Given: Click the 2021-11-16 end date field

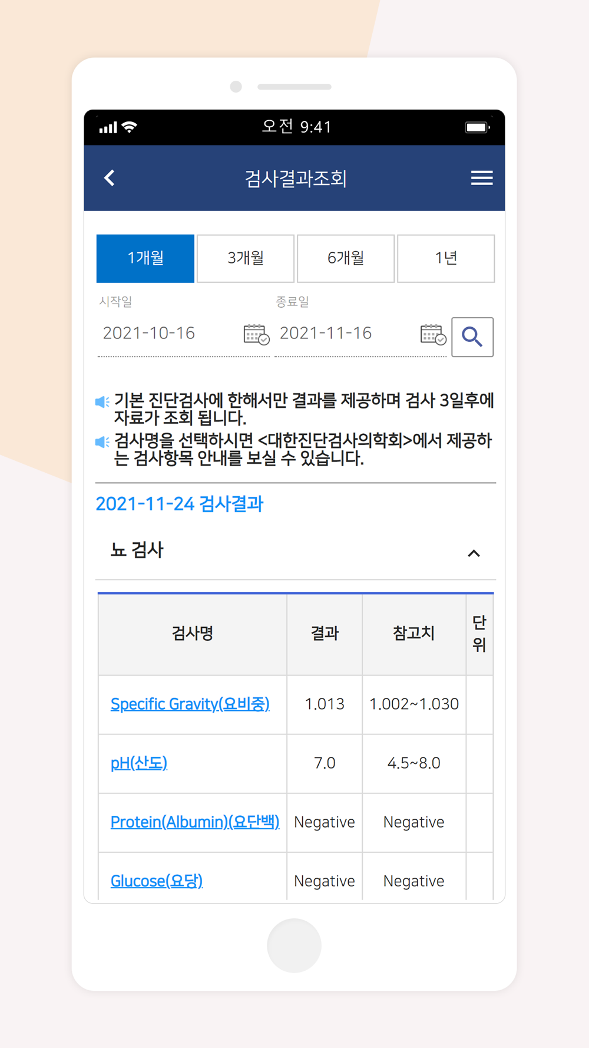Looking at the screenshot, I should (346, 334).
